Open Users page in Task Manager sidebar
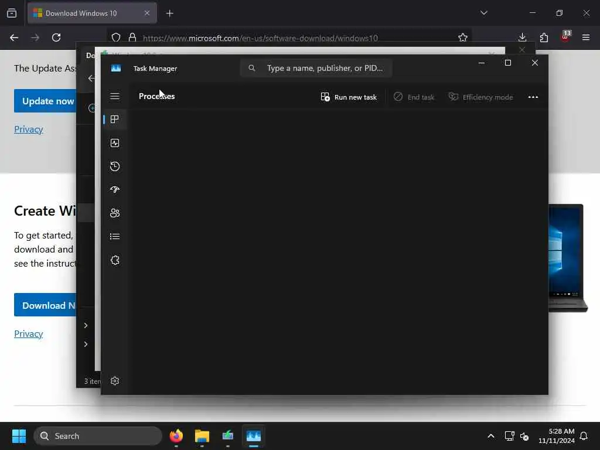Screen dimensions: 600x450 click(x=115, y=213)
